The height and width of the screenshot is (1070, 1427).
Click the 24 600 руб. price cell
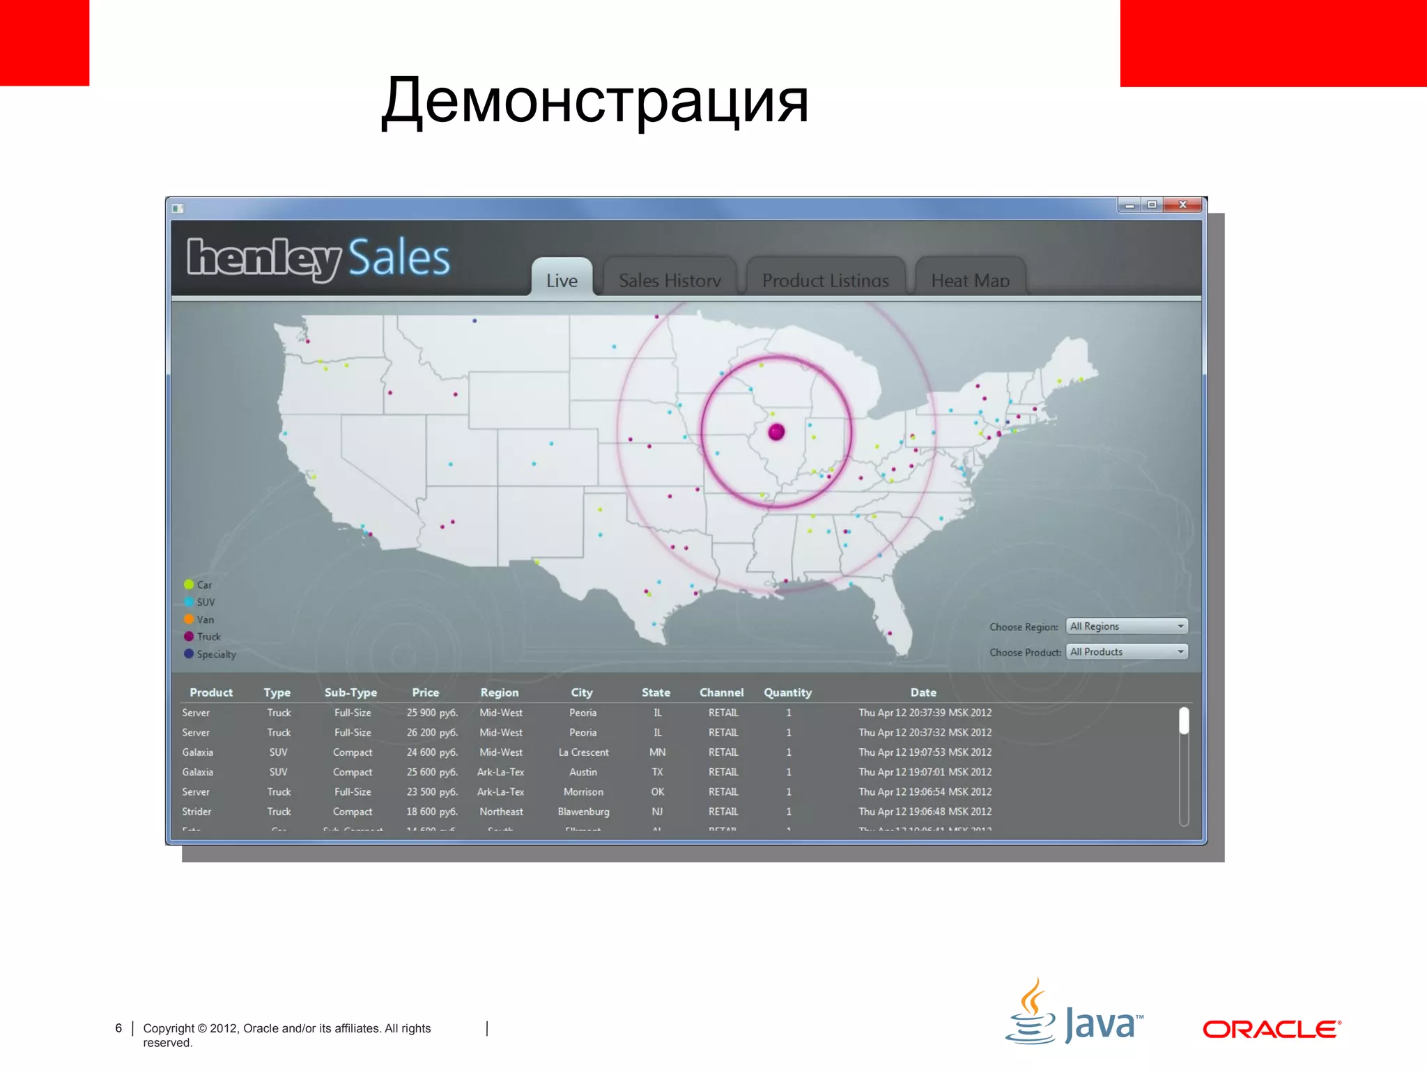pos(432,752)
